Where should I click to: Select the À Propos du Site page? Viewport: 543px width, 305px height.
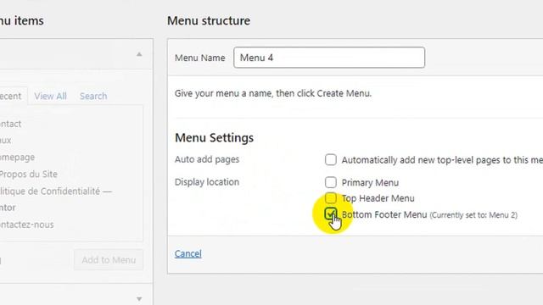[x=28, y=175]
